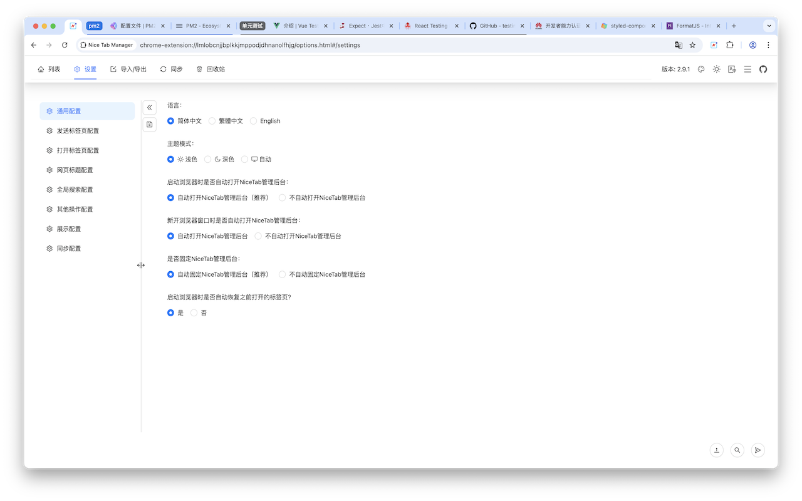This screenshot has width=802, height=501.
Task: Switch to 介绍 | Vue Test browser tab
Action: click(x=300, y=26)
